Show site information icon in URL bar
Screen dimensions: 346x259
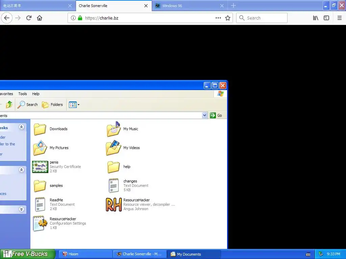coord(73,18)
